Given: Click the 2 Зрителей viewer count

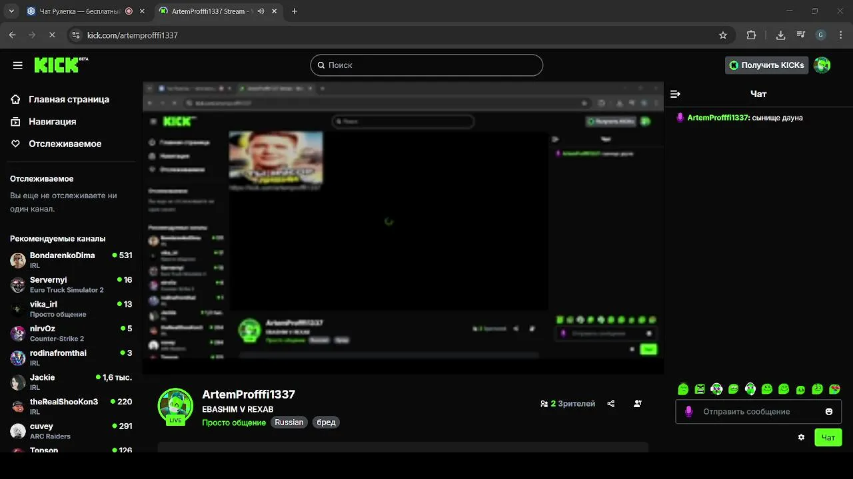Looking at the screenshot, I should pos(568,404).
